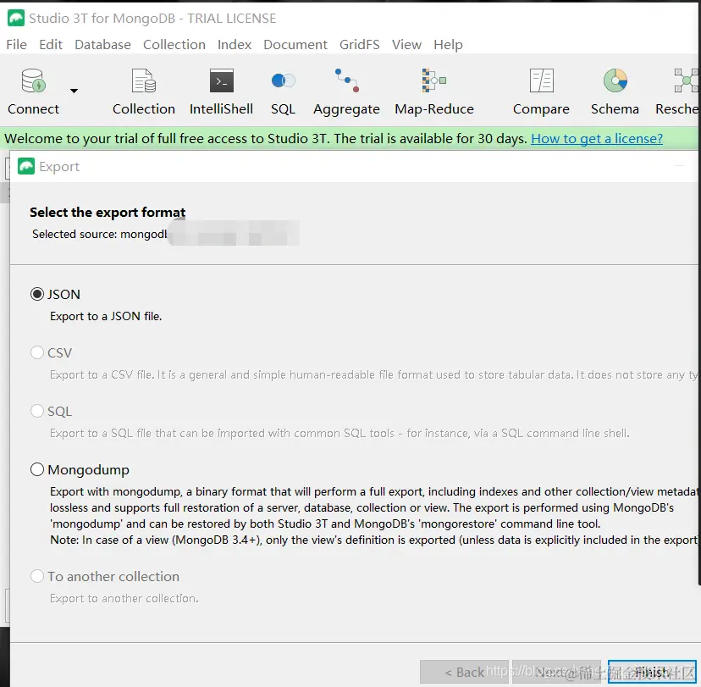
Task: Click the 'Select the export format' heading
Action: click(x=108, y=212)
